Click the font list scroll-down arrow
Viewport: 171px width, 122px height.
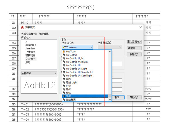pos(110,100)
